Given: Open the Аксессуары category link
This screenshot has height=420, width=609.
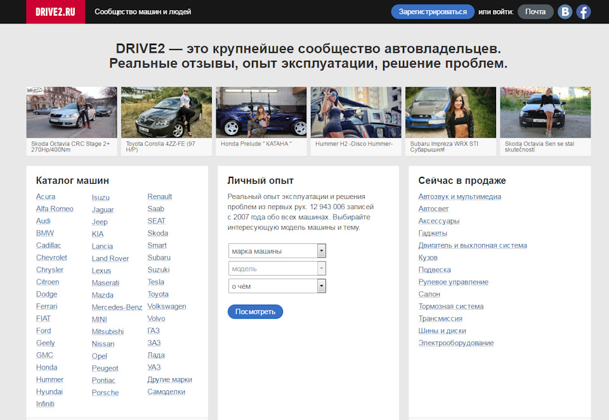Looking at the screenshot, I should [x=439, y=221].
